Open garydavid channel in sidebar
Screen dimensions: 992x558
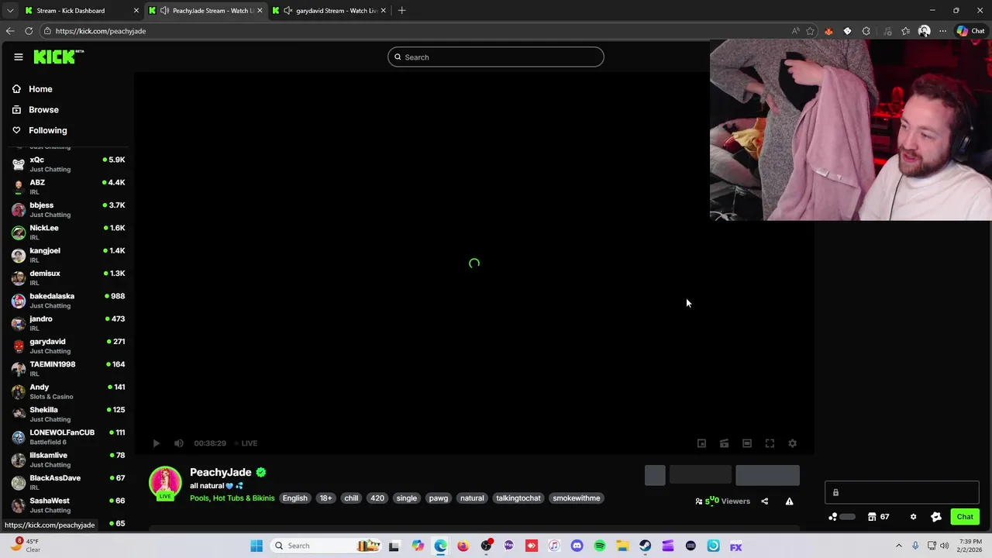click(68, 346)
